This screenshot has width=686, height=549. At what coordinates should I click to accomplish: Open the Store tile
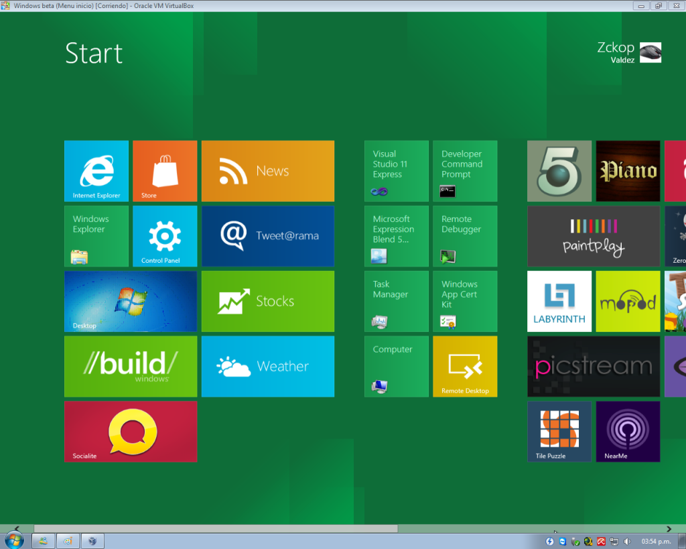(x=165, y=171)
